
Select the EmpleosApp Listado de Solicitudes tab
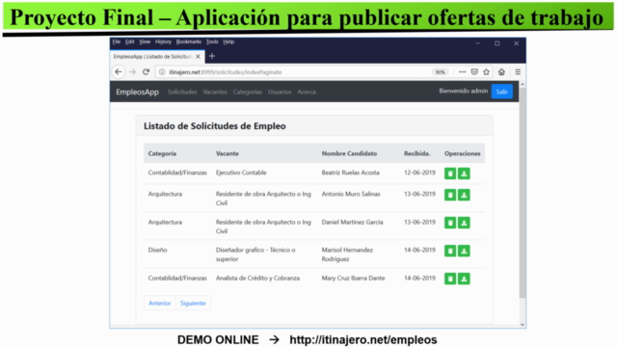[x=157, y=57]
